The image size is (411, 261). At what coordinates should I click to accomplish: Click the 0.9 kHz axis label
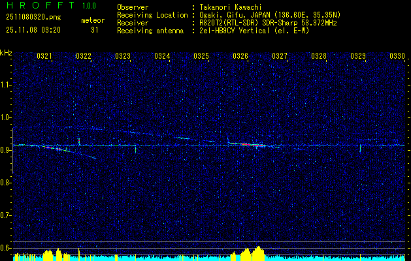point(5,150)
